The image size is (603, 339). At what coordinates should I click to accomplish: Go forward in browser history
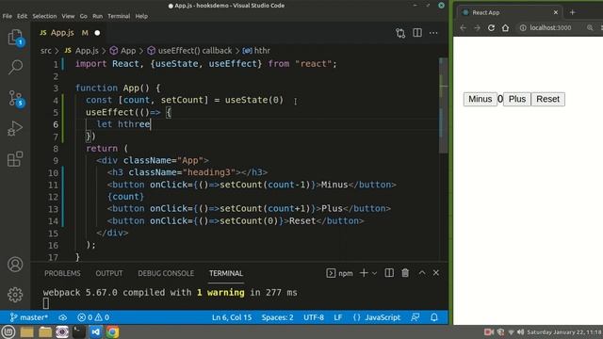click(477, 27)
